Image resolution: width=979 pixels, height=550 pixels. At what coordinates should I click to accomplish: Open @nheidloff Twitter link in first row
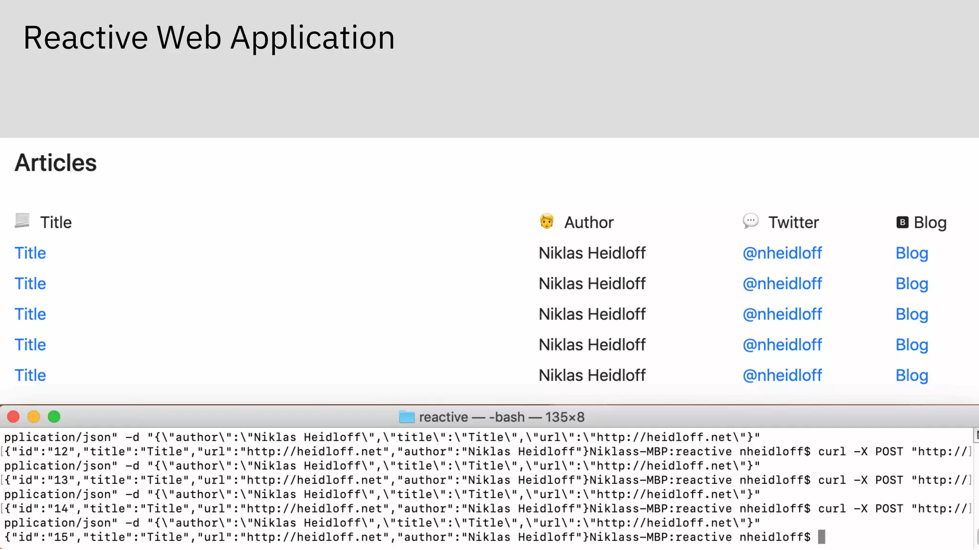[782, 253]
